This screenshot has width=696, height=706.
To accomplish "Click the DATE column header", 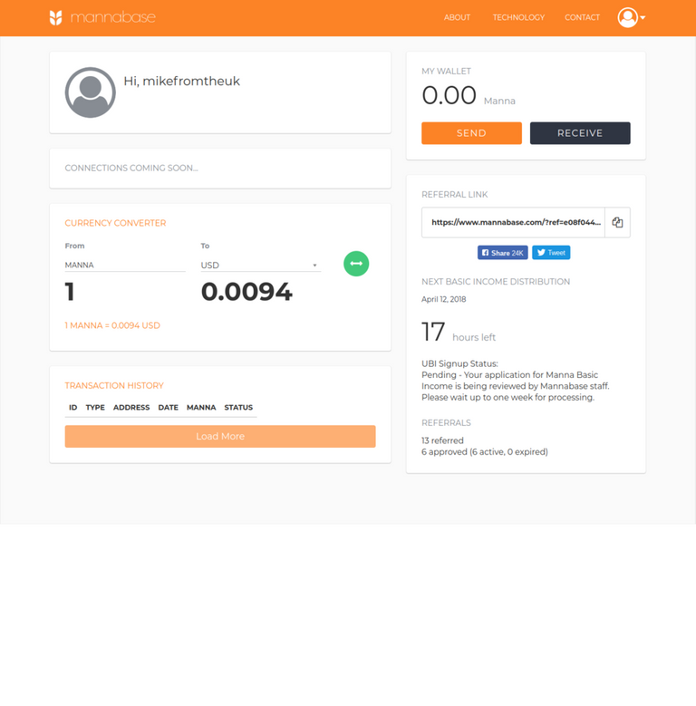I will [169, 408].
